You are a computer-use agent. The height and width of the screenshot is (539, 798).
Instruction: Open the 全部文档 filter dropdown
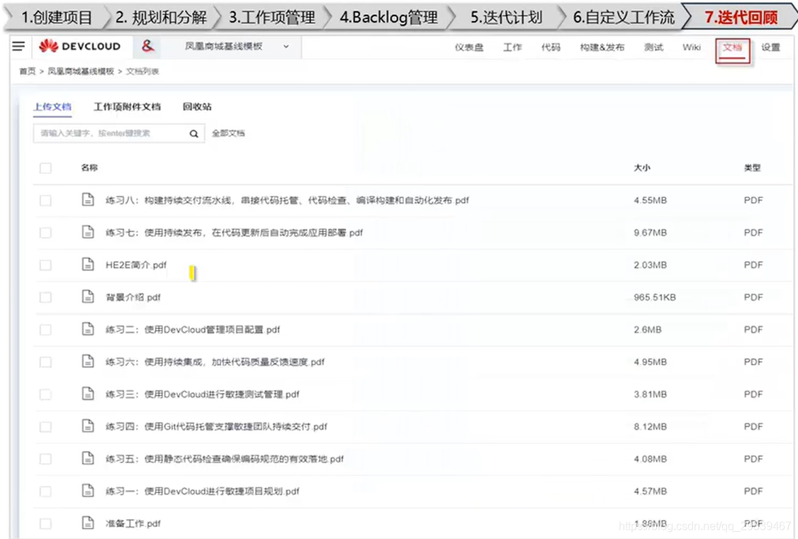[228, 133]
